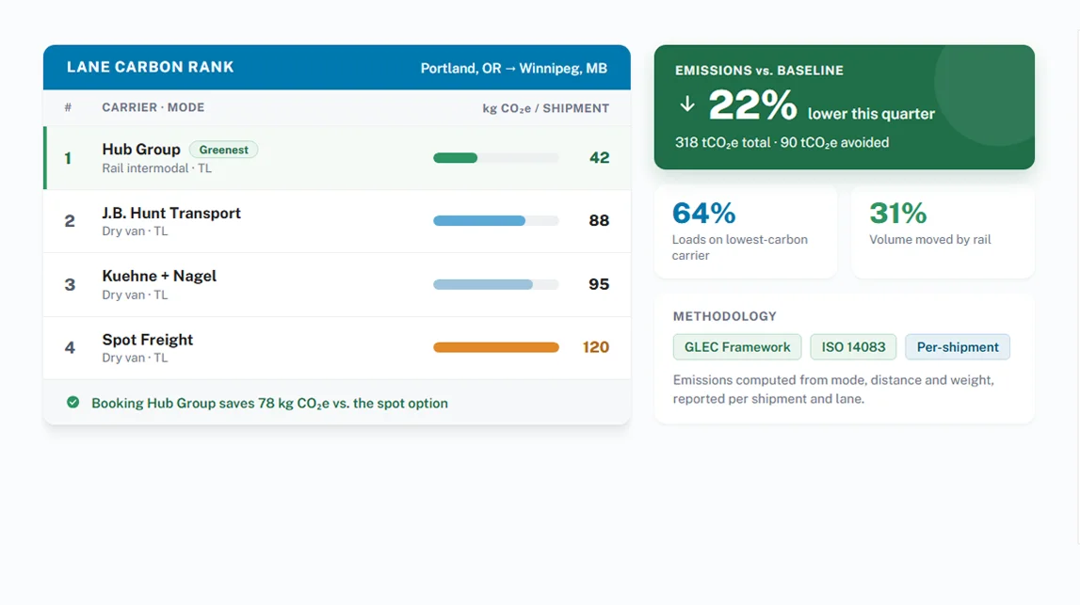Click the green checkmark icon beside booking savings

point(73,403)
